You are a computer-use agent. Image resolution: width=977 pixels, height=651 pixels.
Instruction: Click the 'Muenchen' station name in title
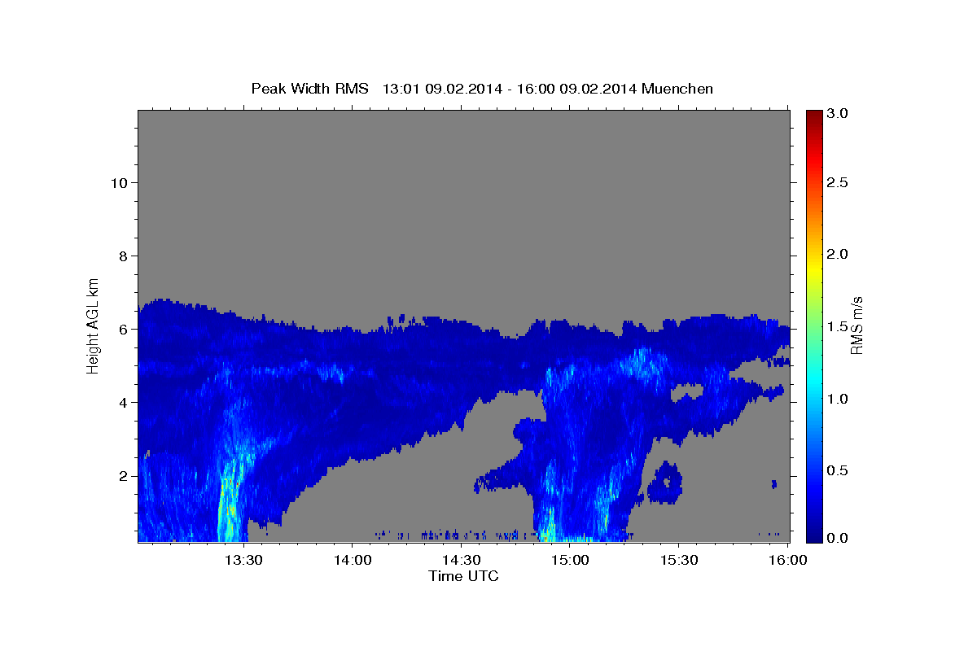(677, 89)
